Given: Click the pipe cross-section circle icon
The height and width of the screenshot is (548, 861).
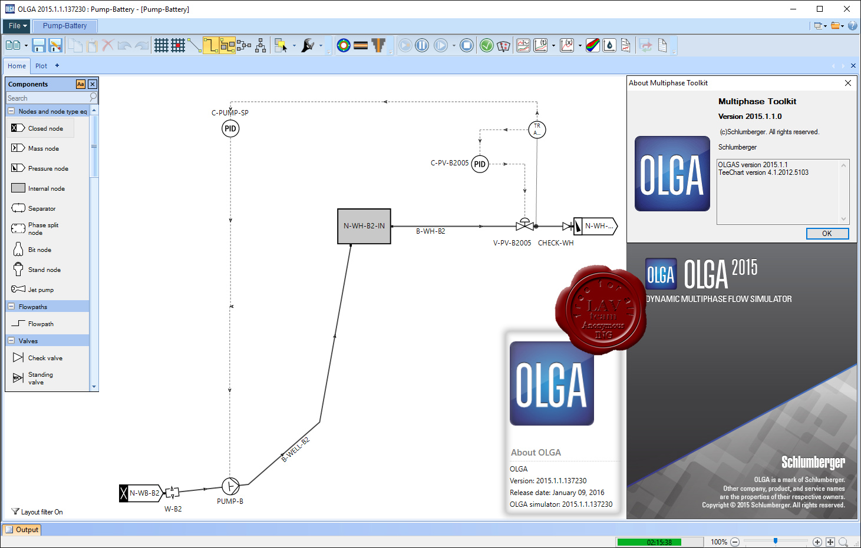Looking at the screenshot, I should point(344,45).
